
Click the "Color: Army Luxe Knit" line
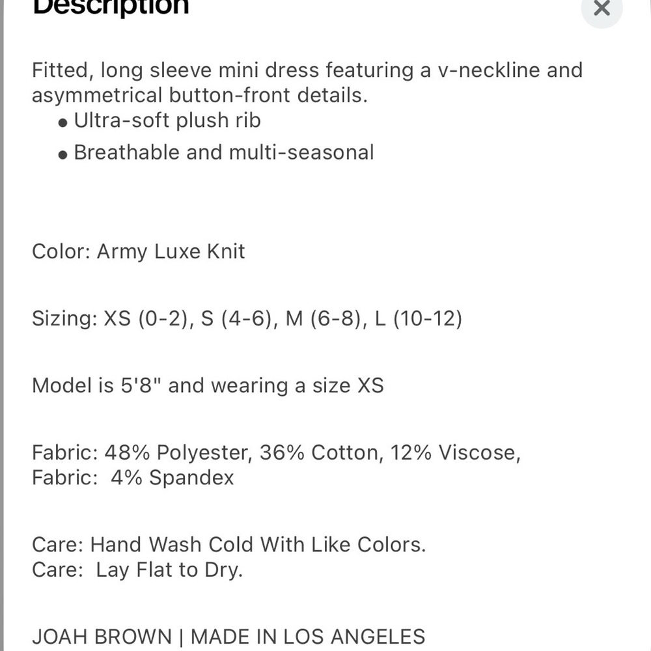pyautogui.click(x=139, y=251)
